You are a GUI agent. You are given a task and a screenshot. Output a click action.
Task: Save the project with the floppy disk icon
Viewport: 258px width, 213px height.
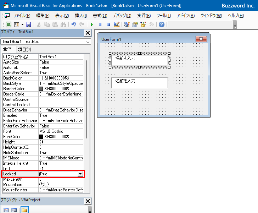(x=29, y=24)
